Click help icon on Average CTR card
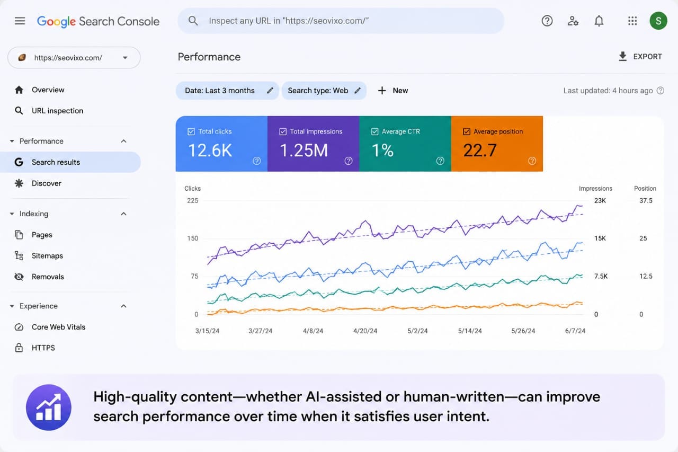This screenshot has width=678, height=452. pos(440,161)
